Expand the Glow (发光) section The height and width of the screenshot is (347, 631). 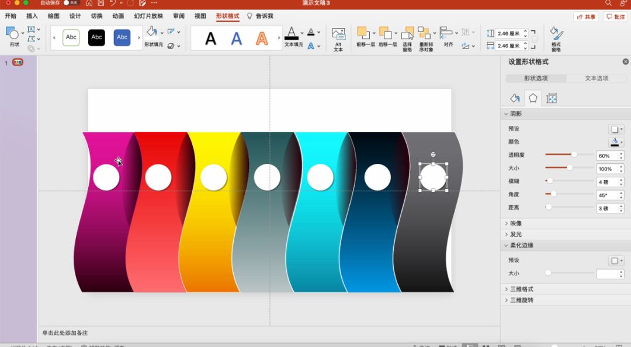click(515, 234)
